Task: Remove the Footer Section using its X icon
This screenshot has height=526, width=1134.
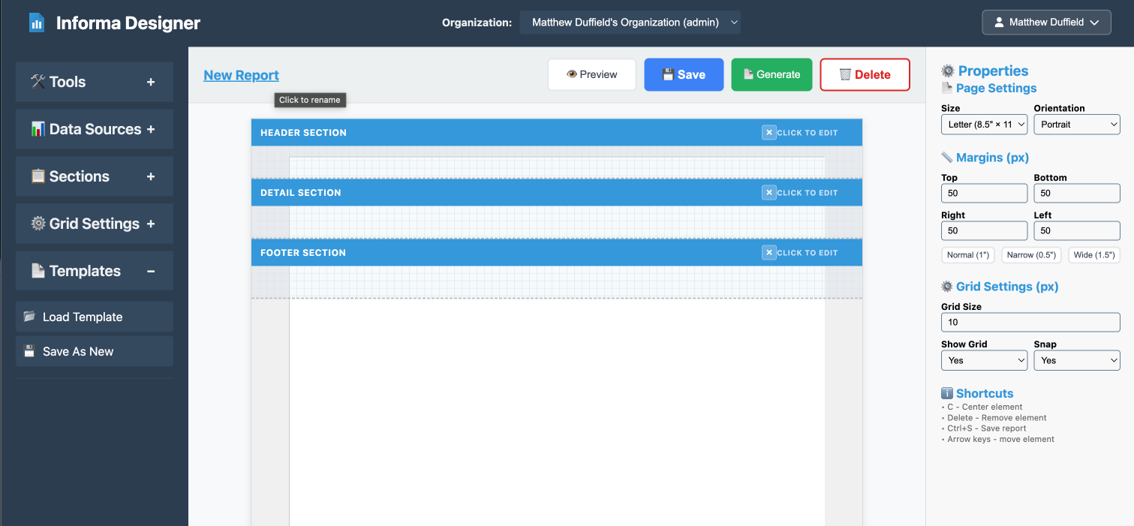Action: click(769, 253)
